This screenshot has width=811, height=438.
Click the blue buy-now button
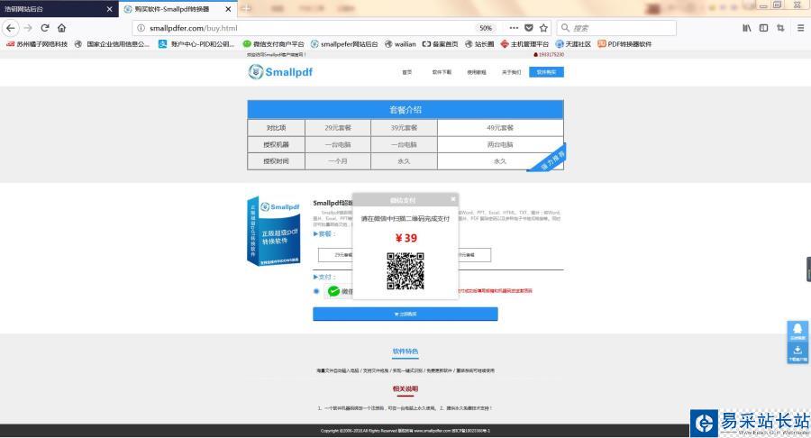point(405,314)
